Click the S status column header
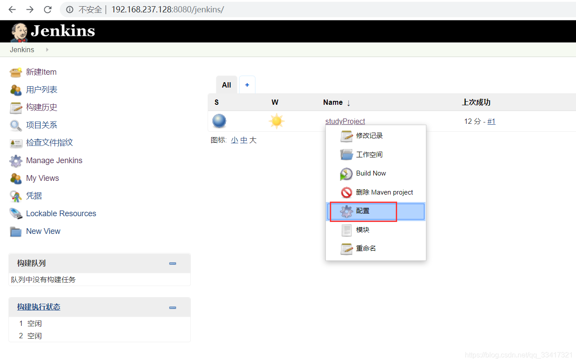 coord(216,102)
